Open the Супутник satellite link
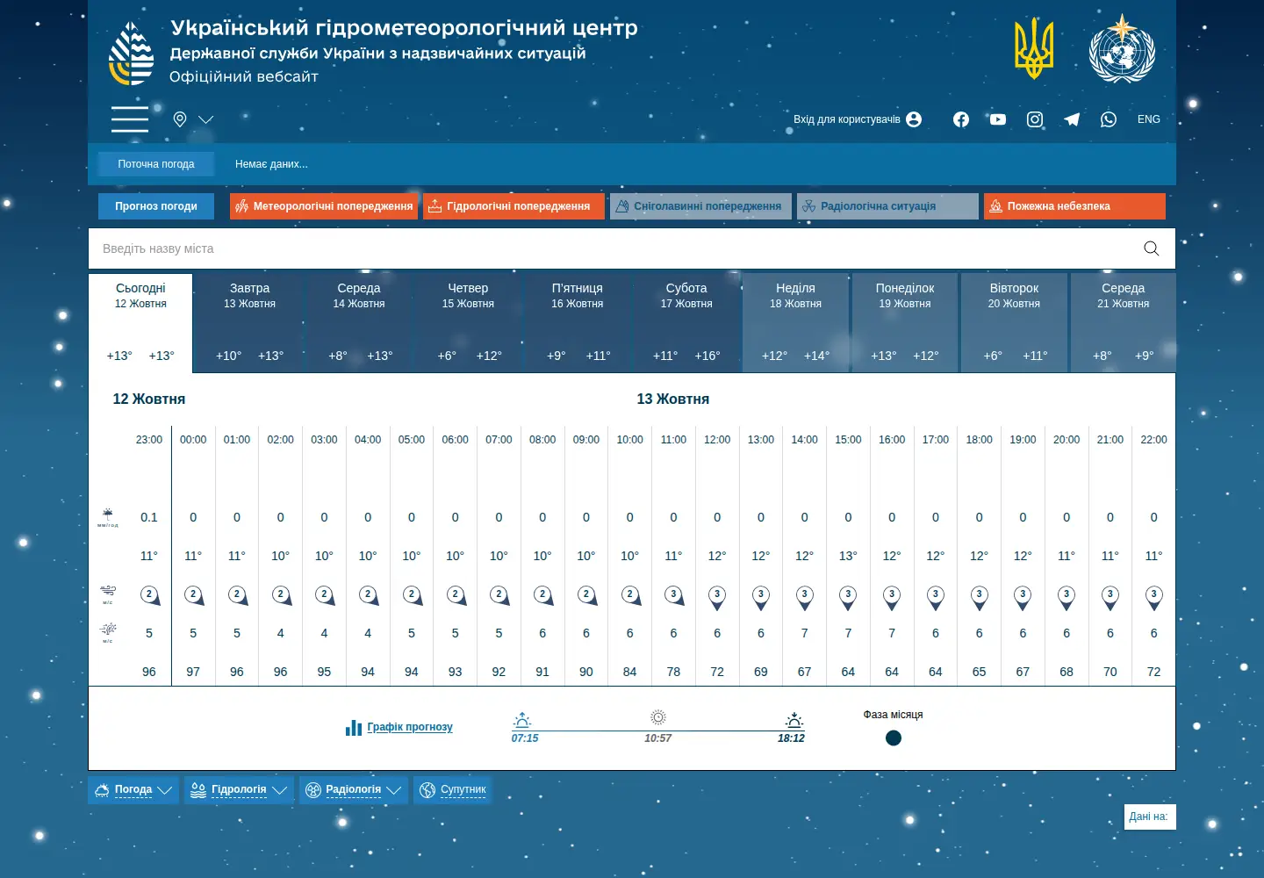Viewport: 1264px width, 878px height. point(452,790)
